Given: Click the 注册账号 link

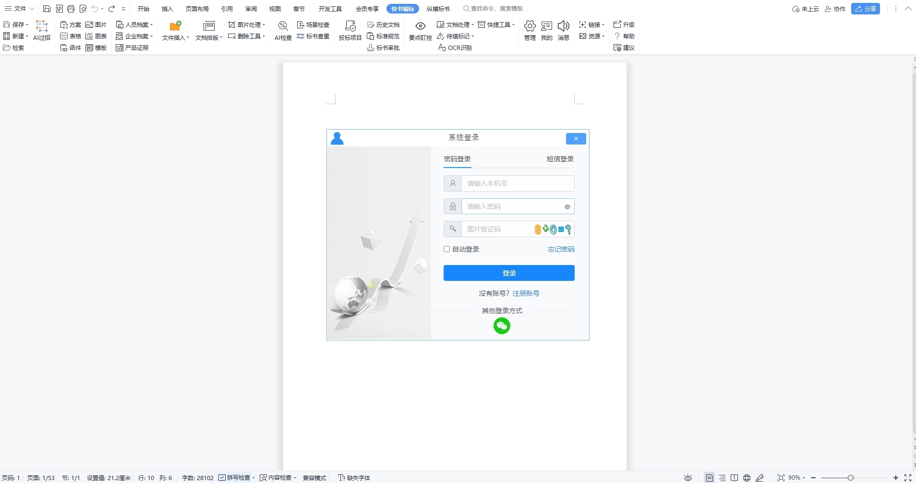Looking at the screenshot, I should [x=526, y=293].
